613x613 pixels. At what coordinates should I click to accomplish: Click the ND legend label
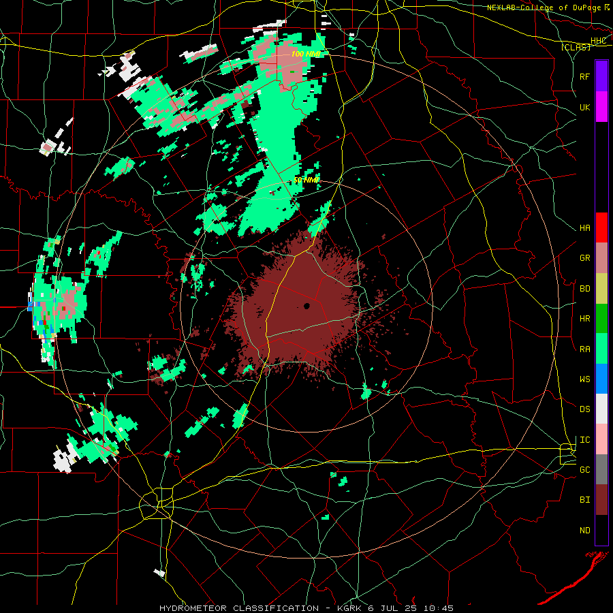pos(584,531)
